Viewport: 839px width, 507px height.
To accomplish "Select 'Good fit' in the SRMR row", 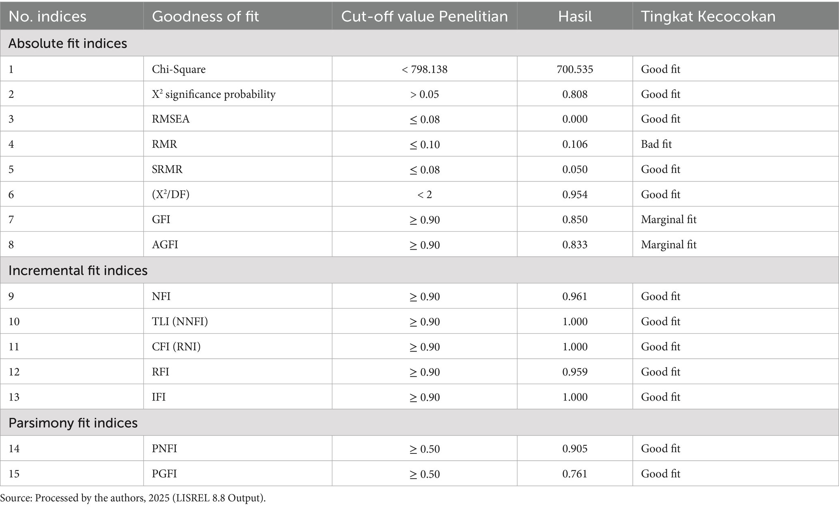I will pyautogui.click(x=660, y=169).
